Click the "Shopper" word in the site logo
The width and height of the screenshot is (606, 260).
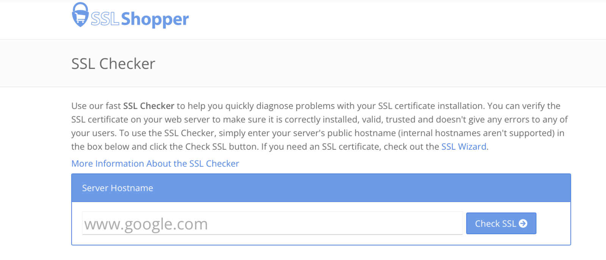click(155, 19)
